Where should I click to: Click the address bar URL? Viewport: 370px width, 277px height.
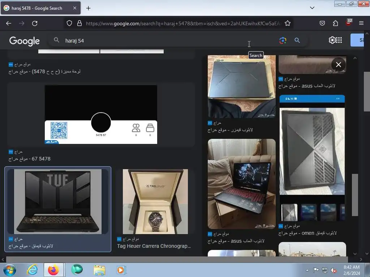pos(183,23)
